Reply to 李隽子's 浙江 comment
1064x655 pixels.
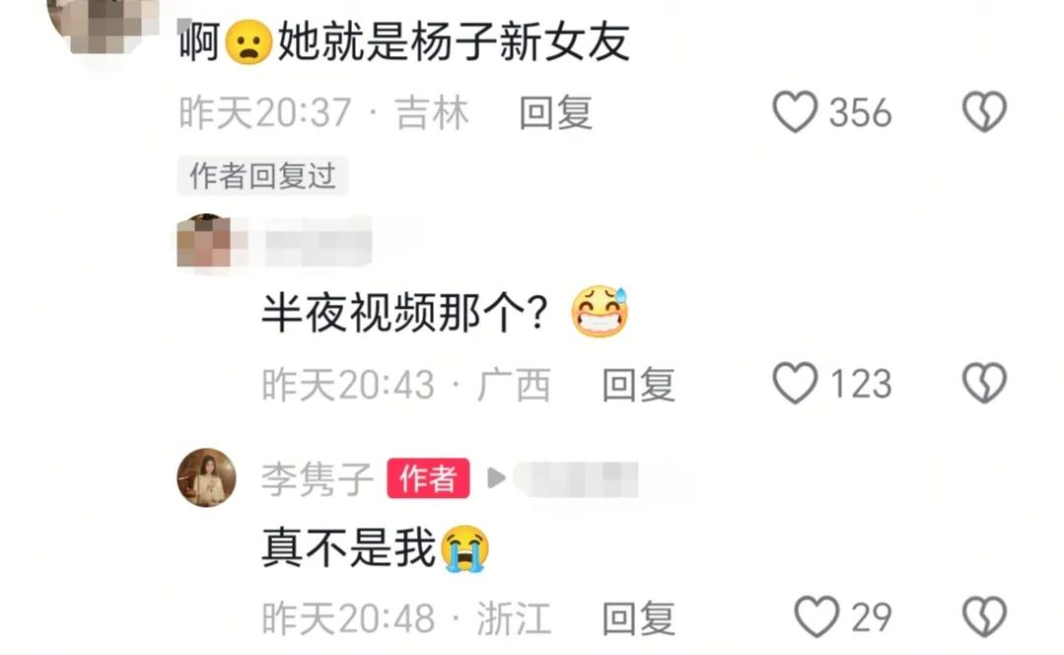pyautogui.click(x=639, y=619)
